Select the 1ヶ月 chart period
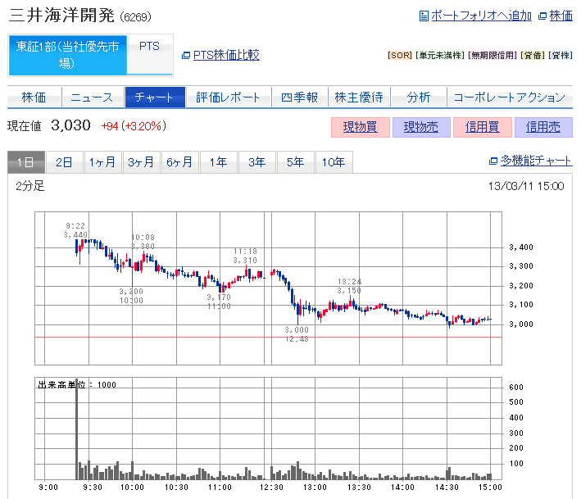 pyautogui.click(x=102, y=161)
